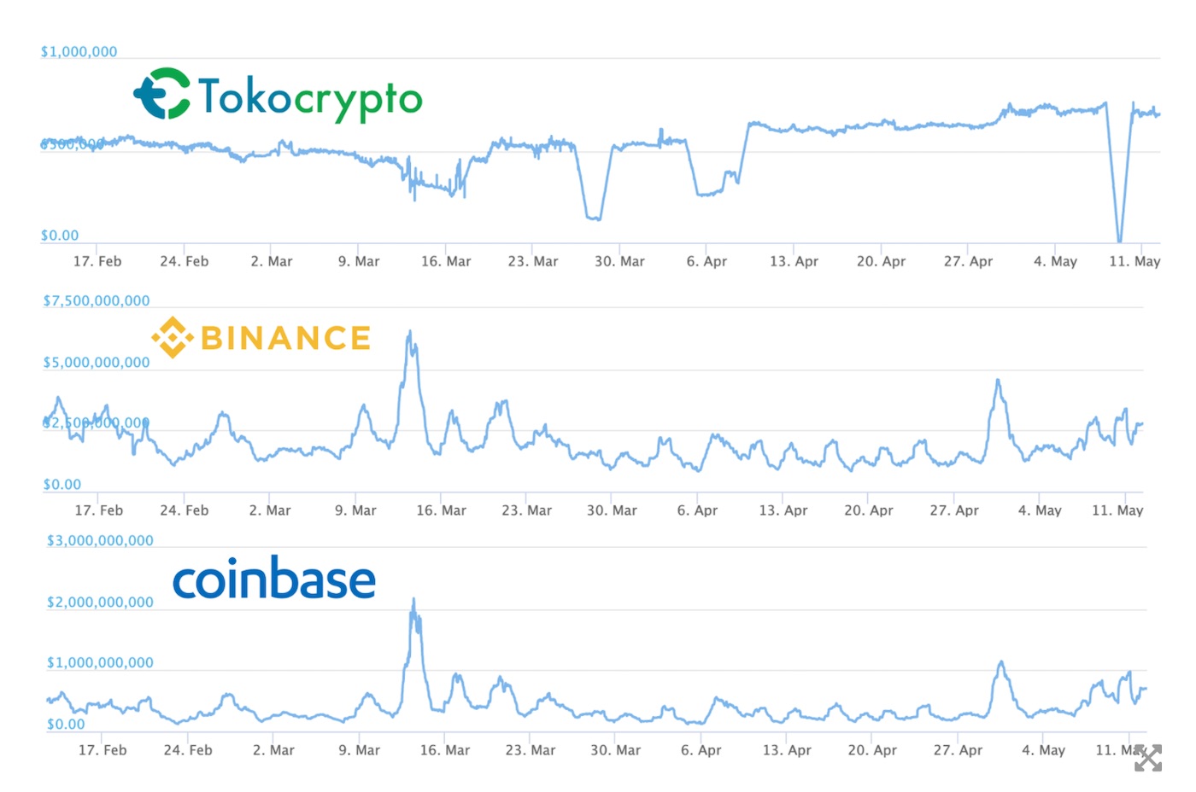1196x792 pixels.
Task: Click the 16. Mar label on Tokocrypto chart
Action: (446, 261)
